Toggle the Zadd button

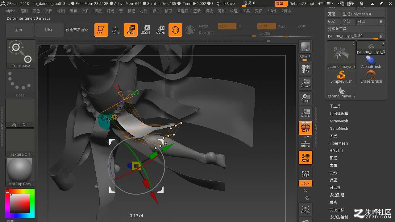tap(267, 26)
